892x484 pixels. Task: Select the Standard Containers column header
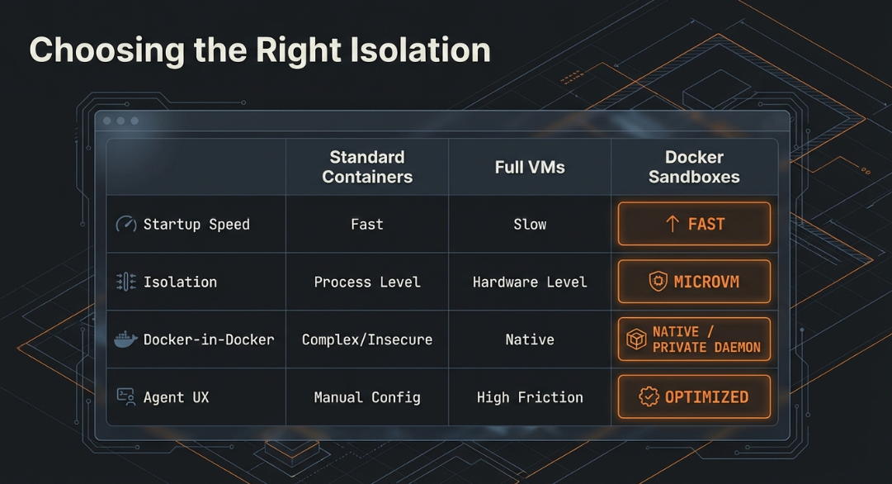(367, 167)
